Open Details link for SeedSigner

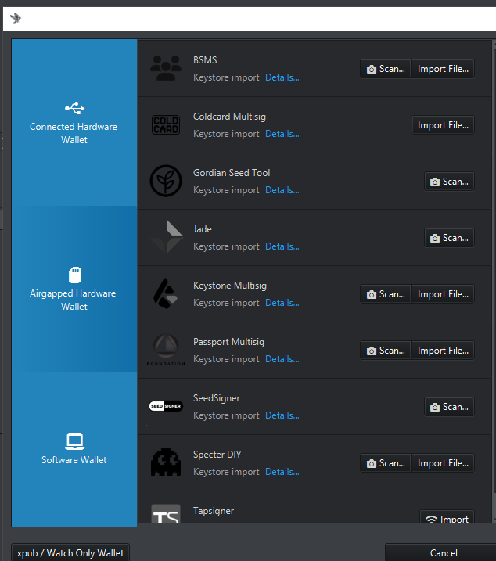click(x=282, y=415)
